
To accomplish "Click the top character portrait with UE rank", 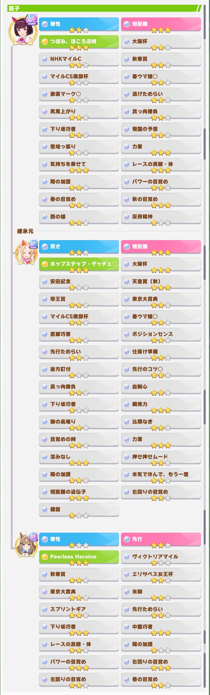I will point(23,30).
